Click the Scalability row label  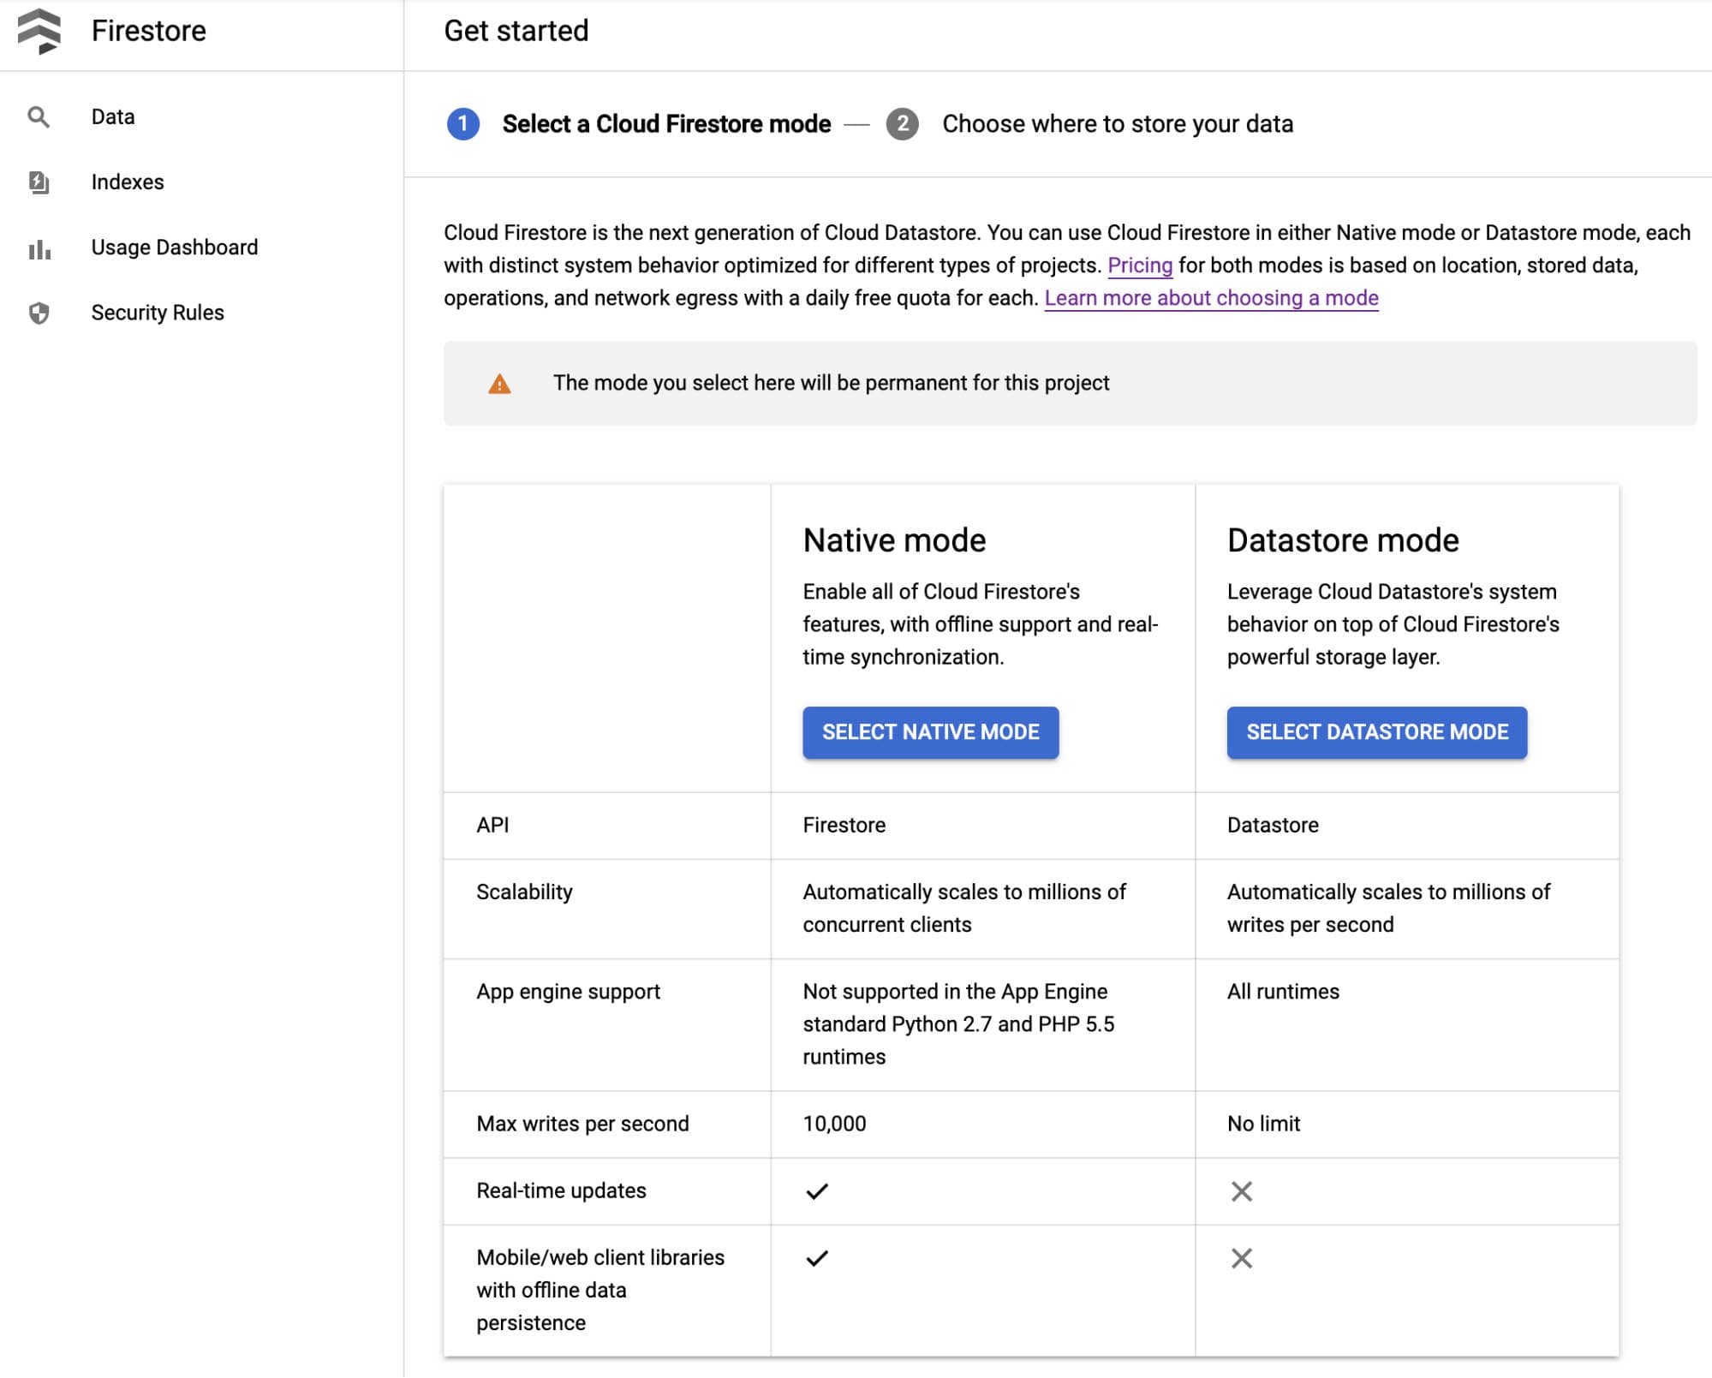coord(524,892)
